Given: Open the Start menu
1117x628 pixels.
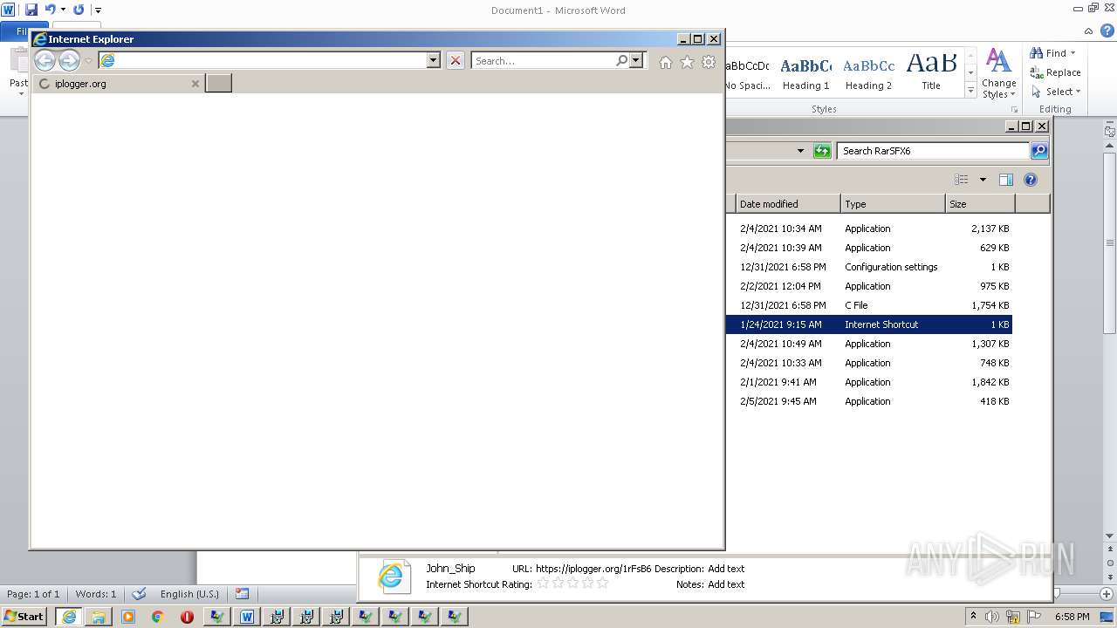Looking at the screenshot, I should tap(24, 616).
